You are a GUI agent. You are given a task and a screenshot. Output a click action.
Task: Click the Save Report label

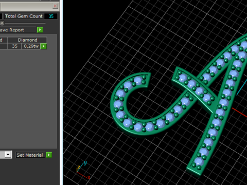coord(12,30)
